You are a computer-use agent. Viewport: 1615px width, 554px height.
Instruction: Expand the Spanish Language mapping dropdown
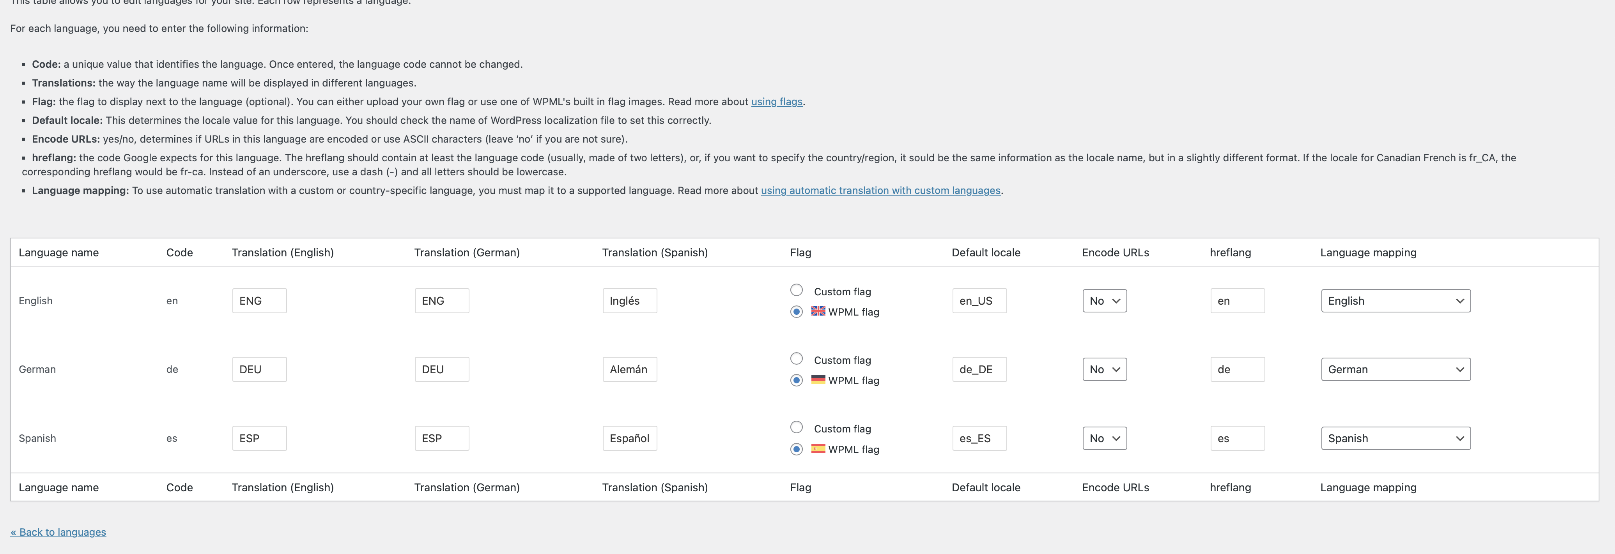pos(1395,438)
